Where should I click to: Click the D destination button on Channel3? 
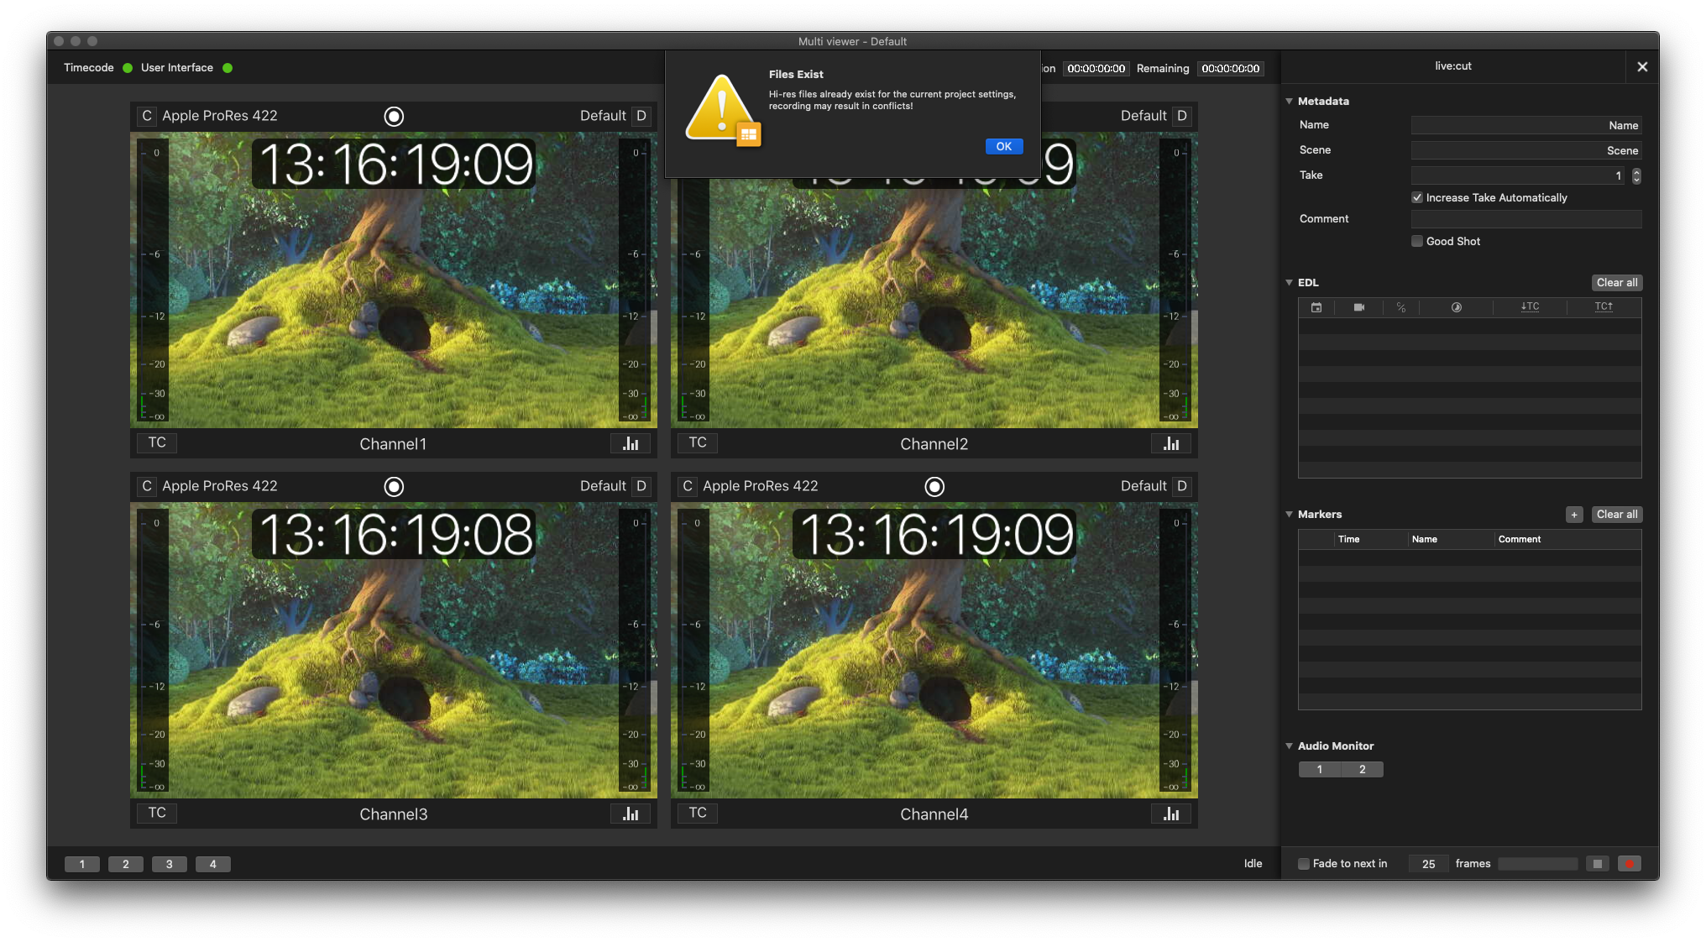[x=641, y=486]
